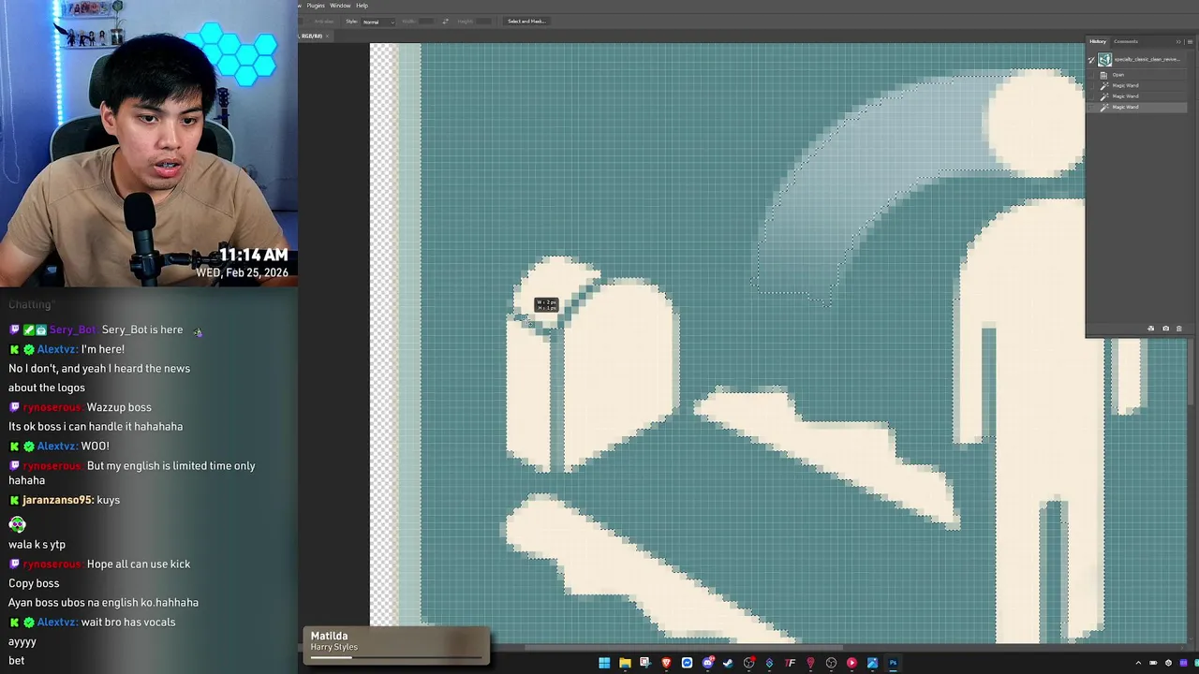The width and height of the screenshot is (1199, 674).
Task: Open File Explorer from the taskbar
Action: point(625,663)
